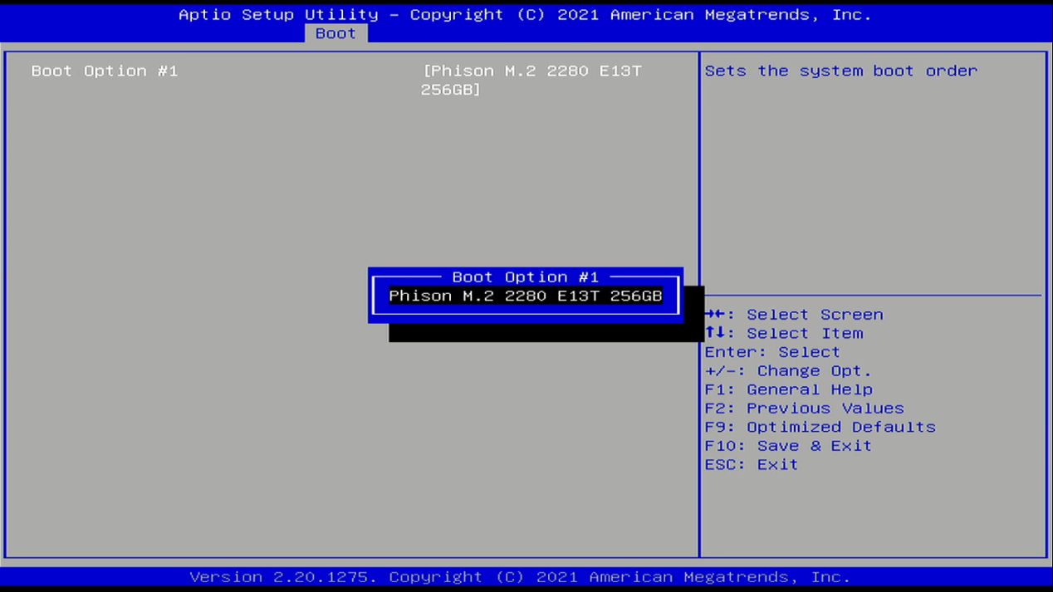Viewport: 1053px width, 592px height.
Task: Open the bracketed Phison boot option value
Action: (x=531, y=80)
